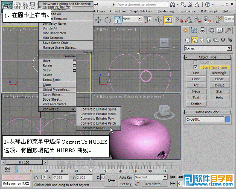This screenshot has height=189, width=236.
Task: Open the Circle001 object color swatch
Action: pos(228,119)
